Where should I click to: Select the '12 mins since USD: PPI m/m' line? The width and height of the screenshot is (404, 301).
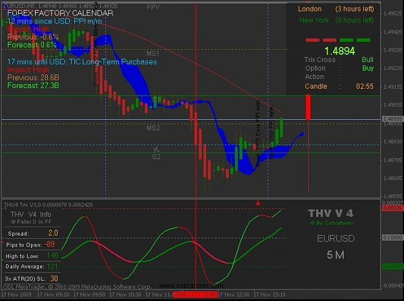click(54, 21)
